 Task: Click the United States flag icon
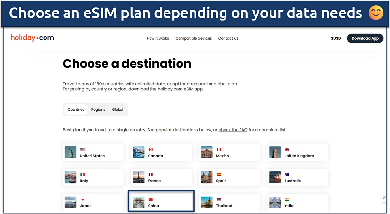point(82,150)
